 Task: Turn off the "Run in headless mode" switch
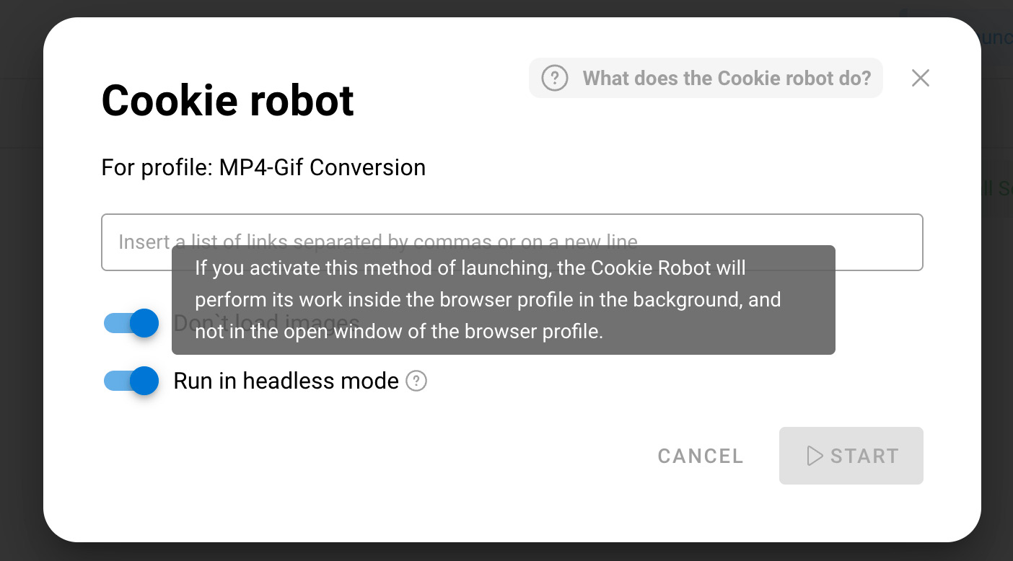tap(132, 381)
